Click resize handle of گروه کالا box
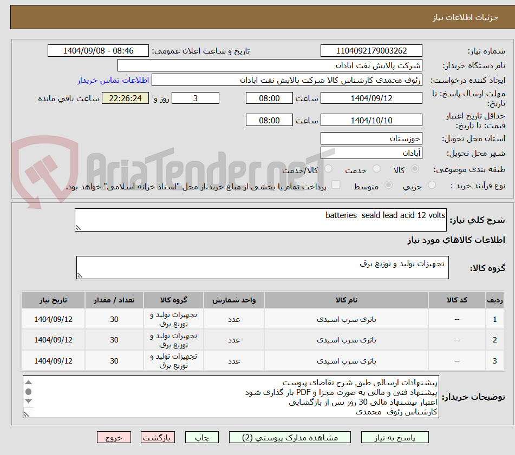 [x=80, y=275]
